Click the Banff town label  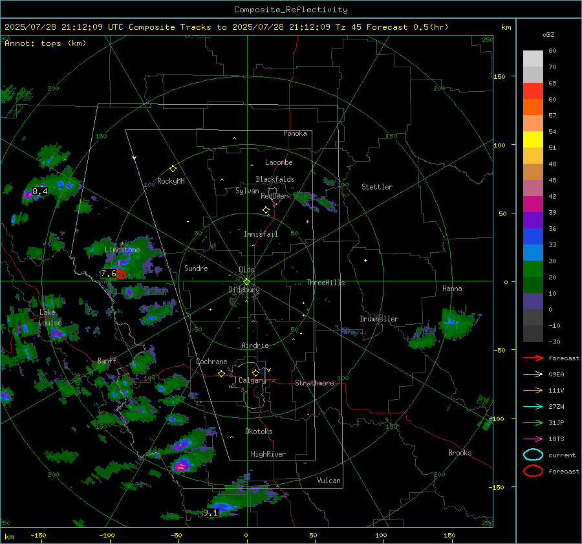click(x=107, y=361)
